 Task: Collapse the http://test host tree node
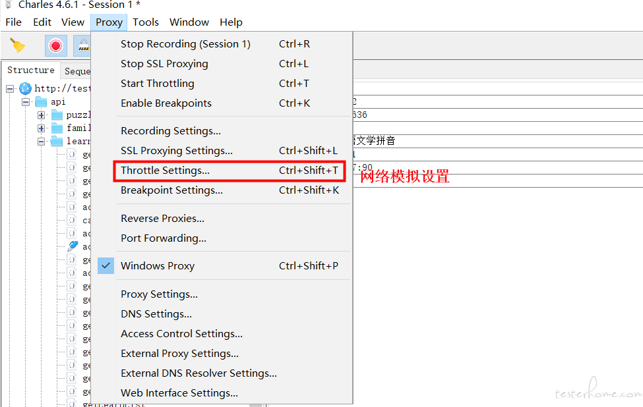(10, 88)
